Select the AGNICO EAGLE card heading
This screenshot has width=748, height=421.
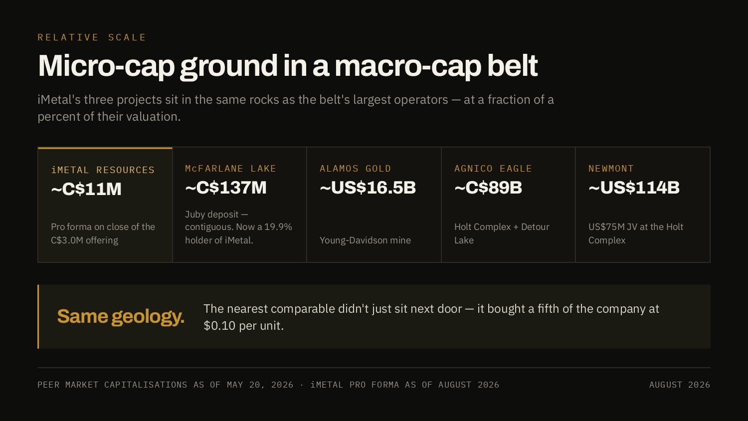[x=493, y=169]
